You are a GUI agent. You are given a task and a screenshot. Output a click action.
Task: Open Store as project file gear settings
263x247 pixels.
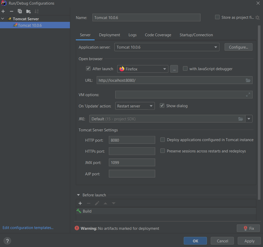coord(257,18)
